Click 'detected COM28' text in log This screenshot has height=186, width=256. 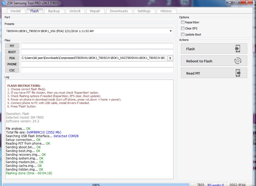[x=66, y=136]
